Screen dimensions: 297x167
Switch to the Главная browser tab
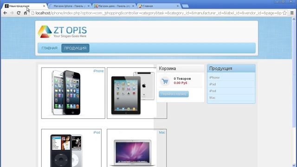[158, 6]
